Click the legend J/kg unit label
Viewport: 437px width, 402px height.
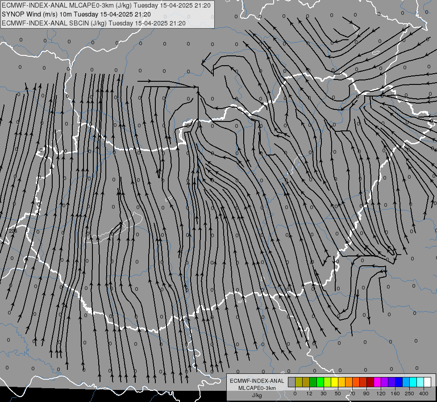point(257,395)
